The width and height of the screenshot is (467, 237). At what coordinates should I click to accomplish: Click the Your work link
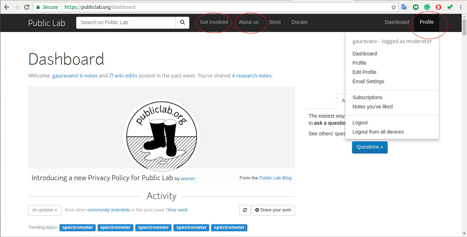(178, 210)
